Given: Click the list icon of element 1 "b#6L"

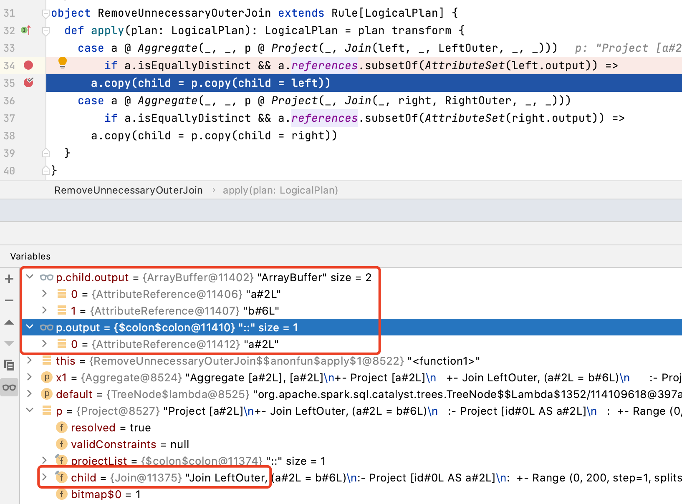Looking at the screenshot, I should click(61, 310).
